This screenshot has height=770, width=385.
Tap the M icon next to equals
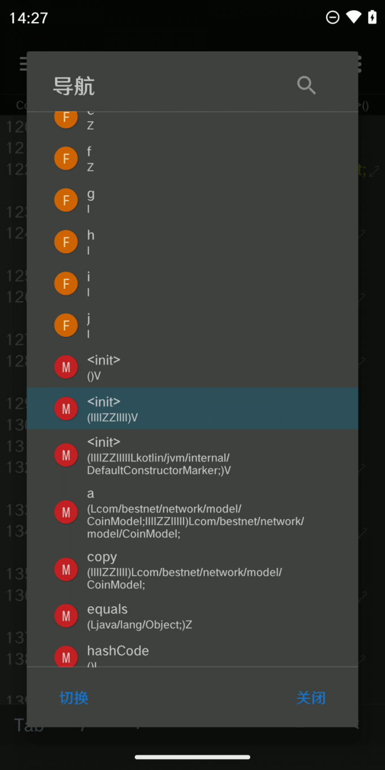[66, 616]
